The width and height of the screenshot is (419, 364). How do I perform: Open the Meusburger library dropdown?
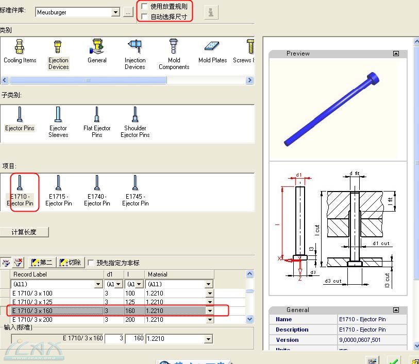pos(115,12)
